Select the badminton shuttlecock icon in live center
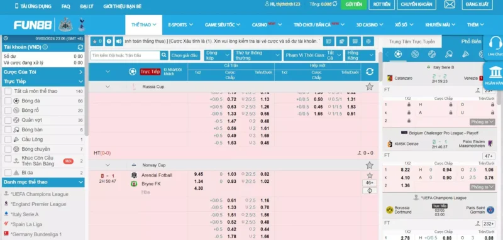Screen dimensions: 503x240 [x=465, y=54]
